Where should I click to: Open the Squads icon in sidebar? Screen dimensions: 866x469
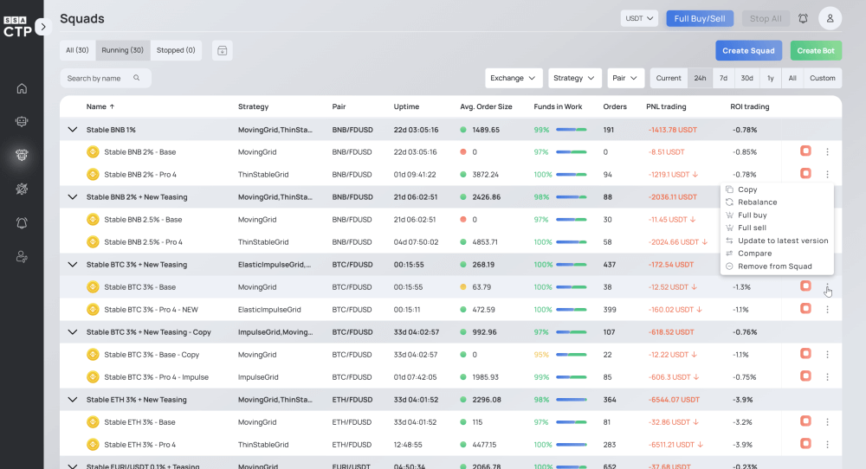pos(22,155)
